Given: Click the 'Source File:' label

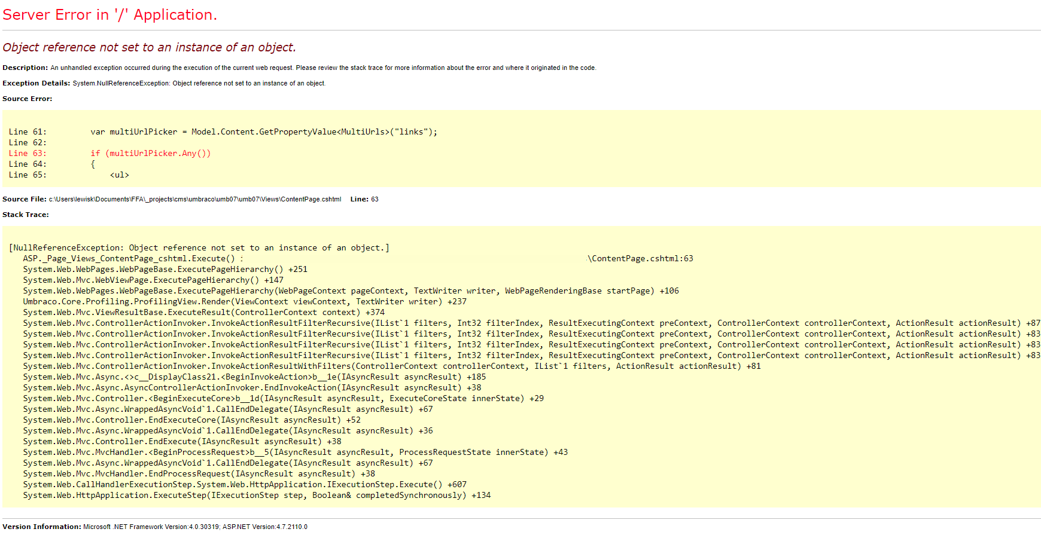Looking at the screenshot, I should pyautogui.click(x=24, y=199).
